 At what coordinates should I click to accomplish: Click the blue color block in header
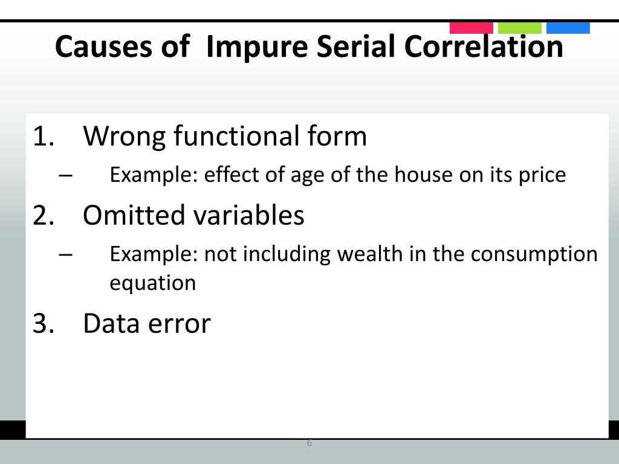click(x=568, y=28)
